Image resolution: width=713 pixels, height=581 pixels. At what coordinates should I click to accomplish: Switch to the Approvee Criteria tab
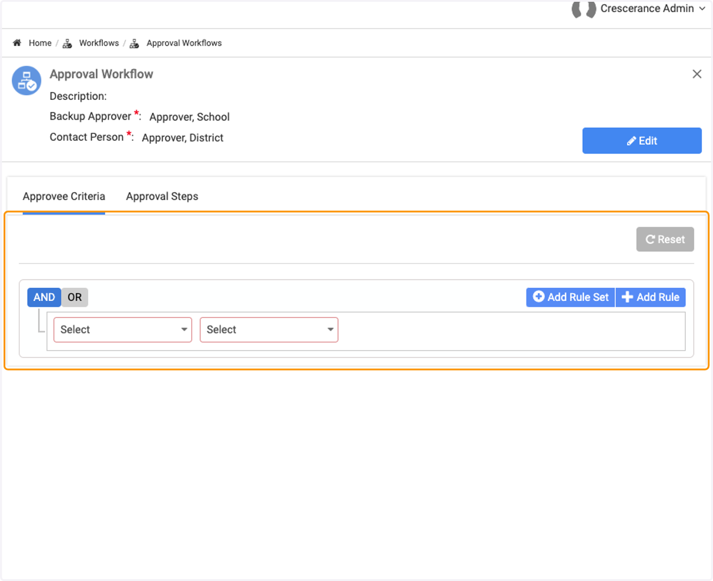(x=64, y=196)
